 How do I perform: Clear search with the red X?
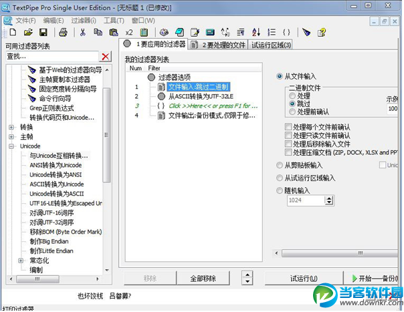tap(106, 56)
